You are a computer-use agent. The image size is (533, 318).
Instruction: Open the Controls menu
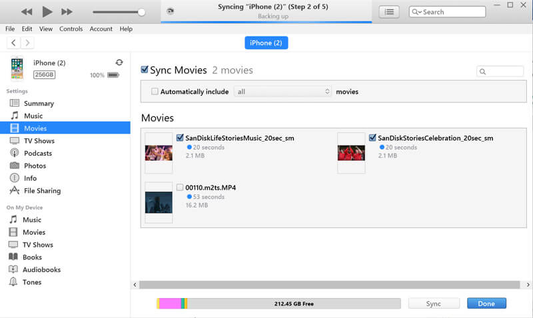tap(71, 29)
